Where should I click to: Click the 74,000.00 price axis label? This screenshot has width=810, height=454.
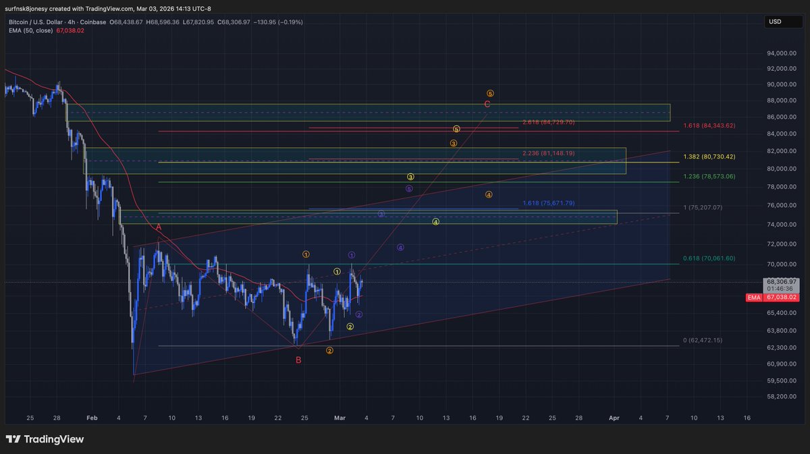click(782, 225)
